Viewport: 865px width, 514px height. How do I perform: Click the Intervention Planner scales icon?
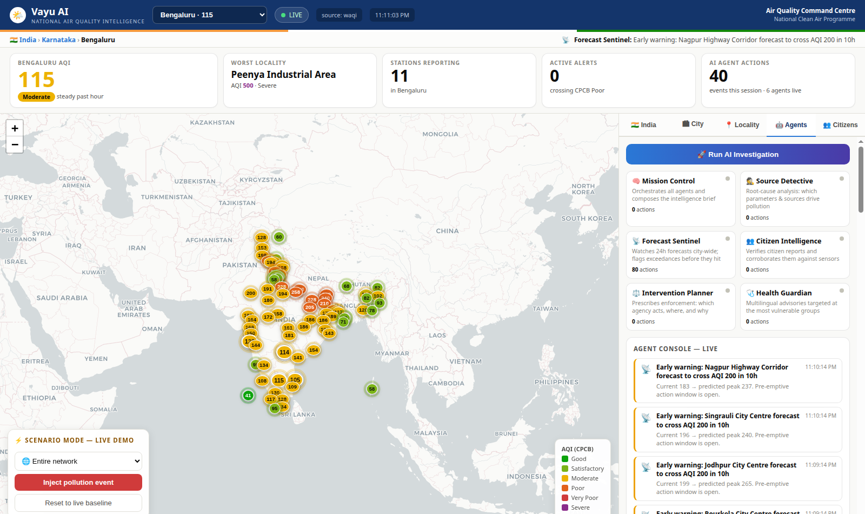click(x=636, y=293)
